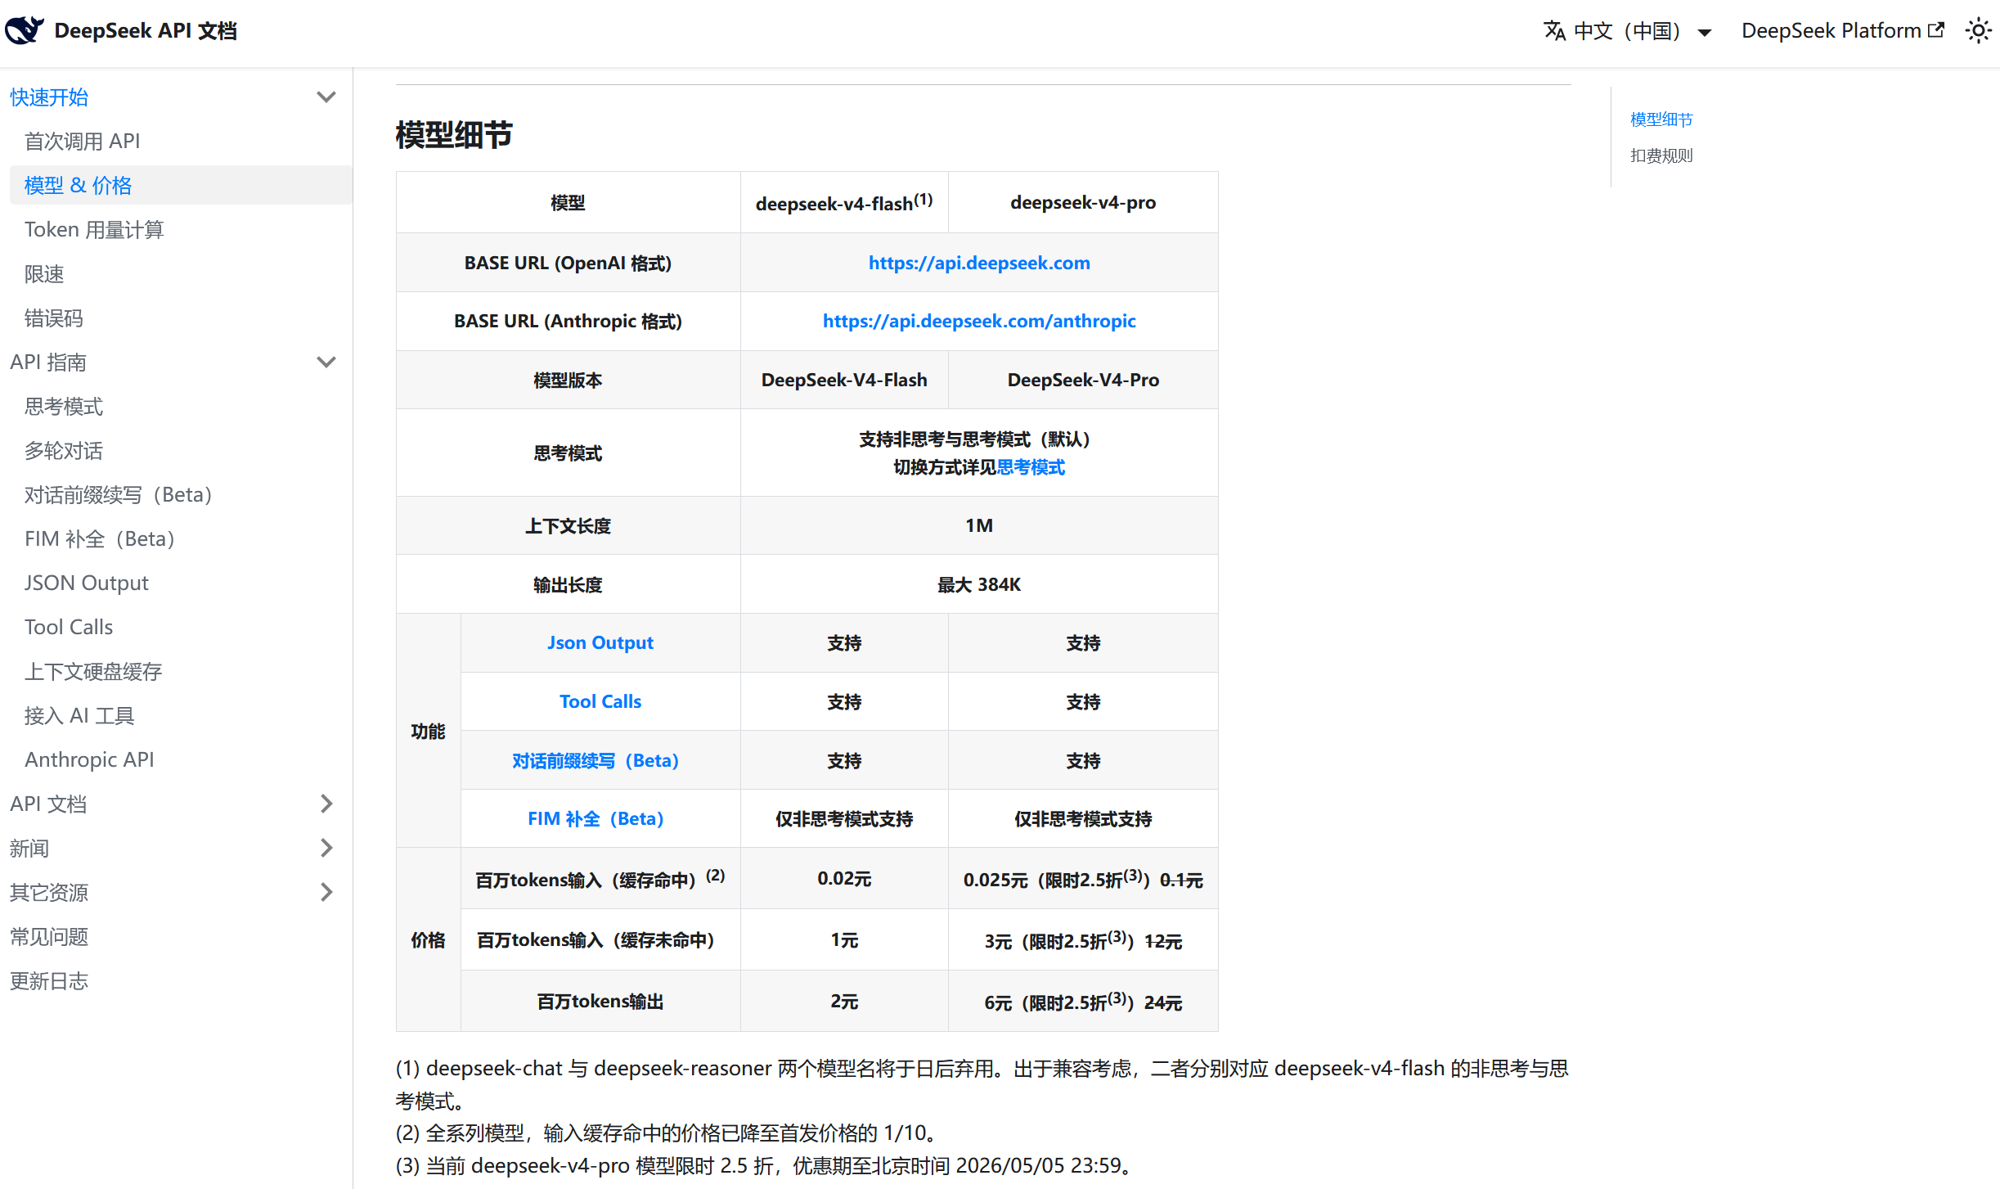Image resolution: width=2000 pixels, height=1189 pixels.
Task: Click the DeepSeek-V4-Flash version cell
Action: [844, 380]
